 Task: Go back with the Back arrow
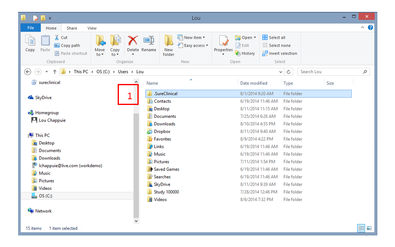coord(28,72)
